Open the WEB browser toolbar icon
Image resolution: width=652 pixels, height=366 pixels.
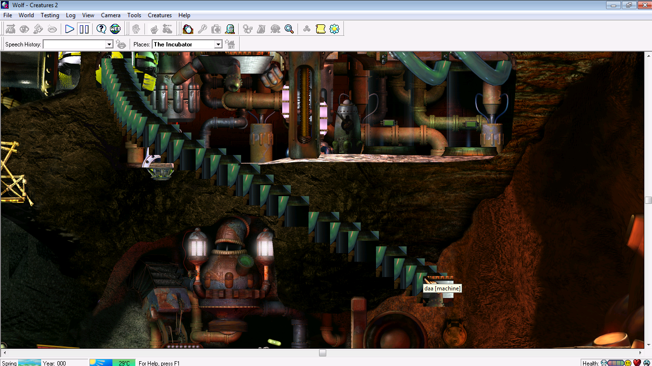coord(115,29)
